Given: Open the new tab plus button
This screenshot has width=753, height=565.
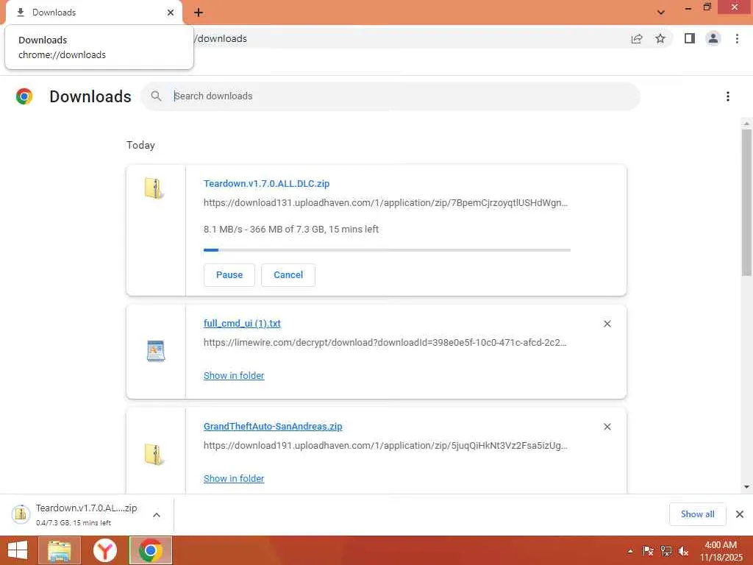Looking at the screenshot, I should click(x=199, y=13).
